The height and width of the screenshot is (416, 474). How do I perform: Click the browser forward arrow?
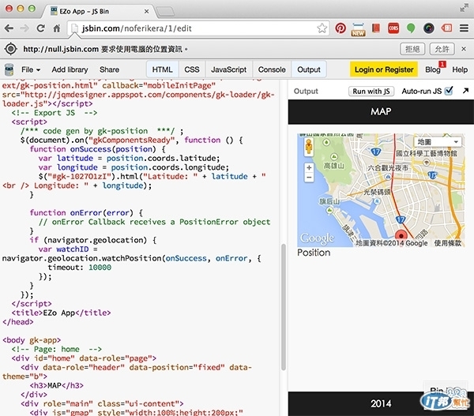click(x=24, y=28)
